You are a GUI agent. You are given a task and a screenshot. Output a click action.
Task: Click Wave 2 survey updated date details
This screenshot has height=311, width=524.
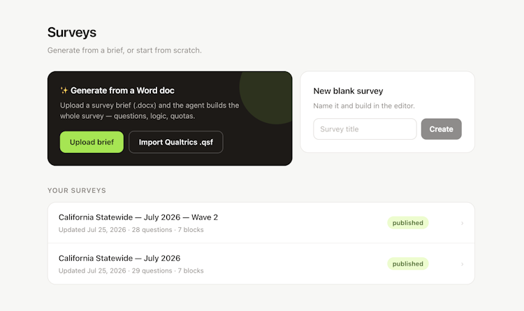pos(131,230)
